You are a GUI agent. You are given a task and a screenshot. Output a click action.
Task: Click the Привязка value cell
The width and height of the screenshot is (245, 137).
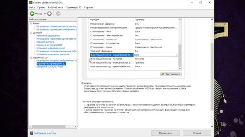[x=139, y=63]
